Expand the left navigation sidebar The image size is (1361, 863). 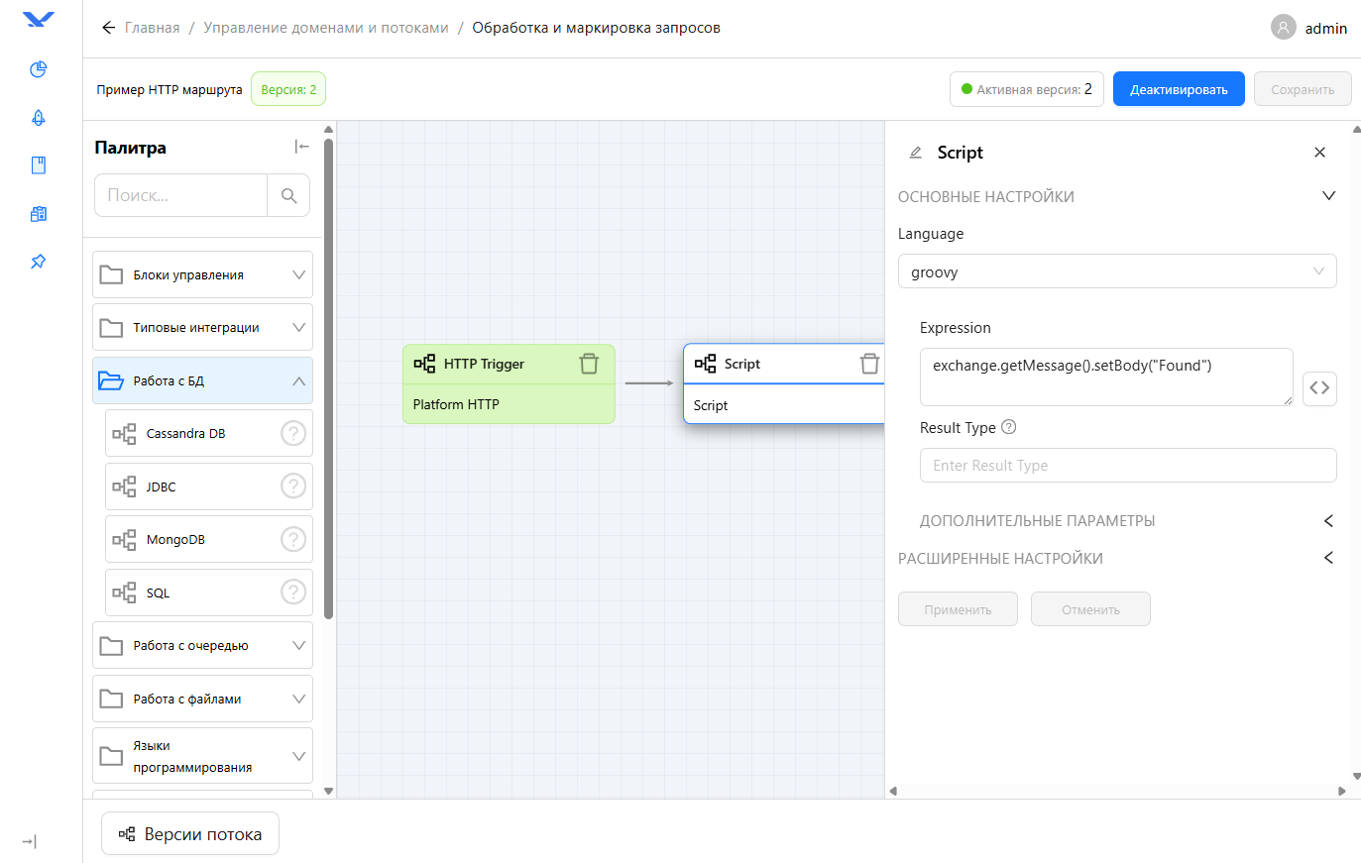30,841
